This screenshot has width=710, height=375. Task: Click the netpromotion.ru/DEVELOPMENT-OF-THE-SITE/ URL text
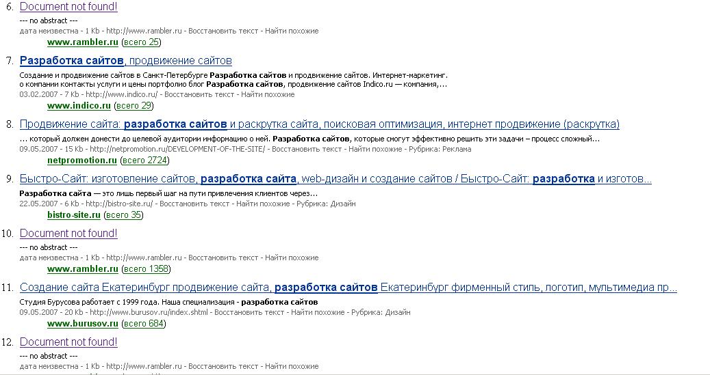(177, 149)
